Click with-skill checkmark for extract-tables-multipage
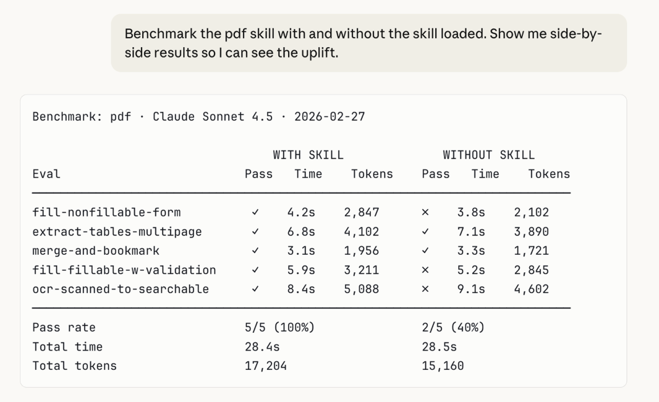 (255, 232)
